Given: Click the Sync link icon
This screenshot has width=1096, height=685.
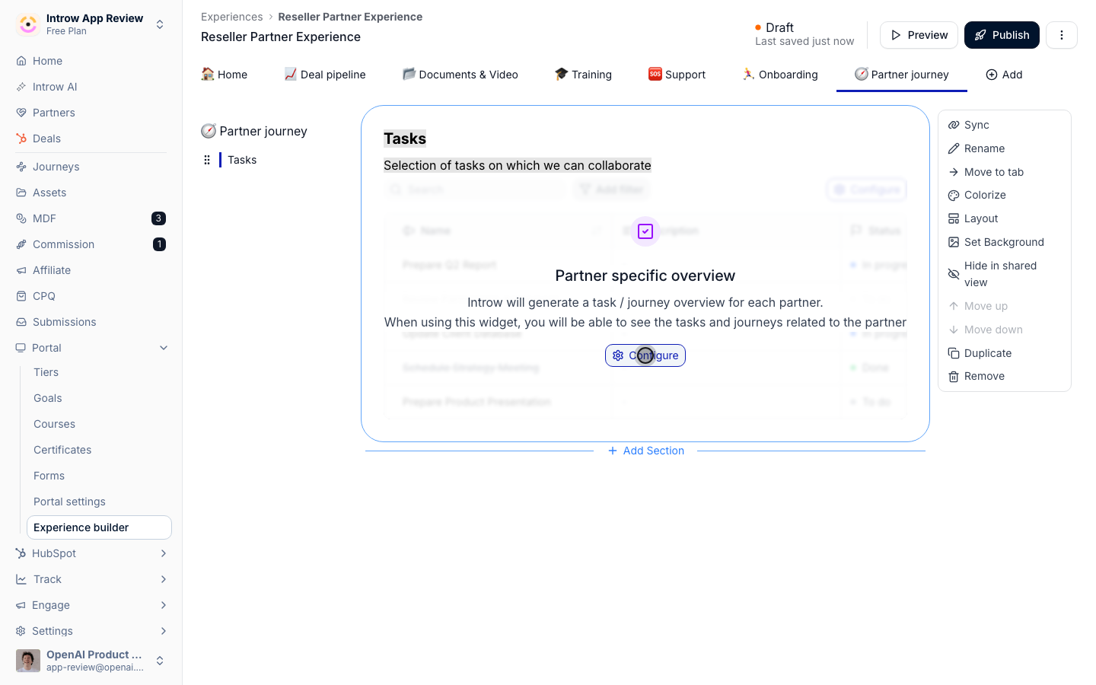Looking at the screenshot, I should [954, 125].
